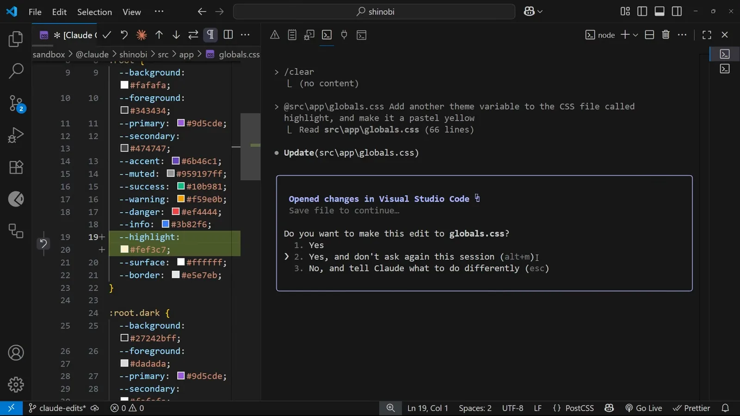Screen dimensions: 740x416
Task: Open the Prettier status item
Action: click(691, 408)
